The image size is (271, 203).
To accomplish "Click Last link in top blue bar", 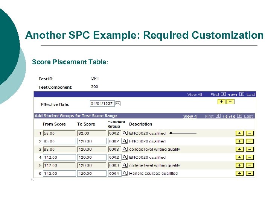I will 251,95.
